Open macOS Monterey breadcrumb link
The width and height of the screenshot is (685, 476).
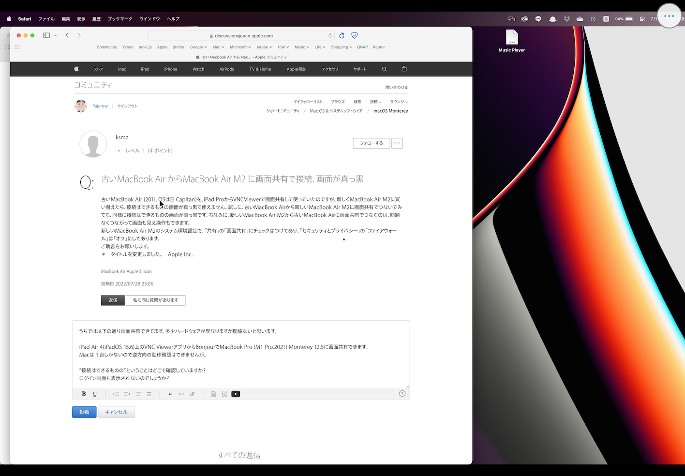point(390,111)
